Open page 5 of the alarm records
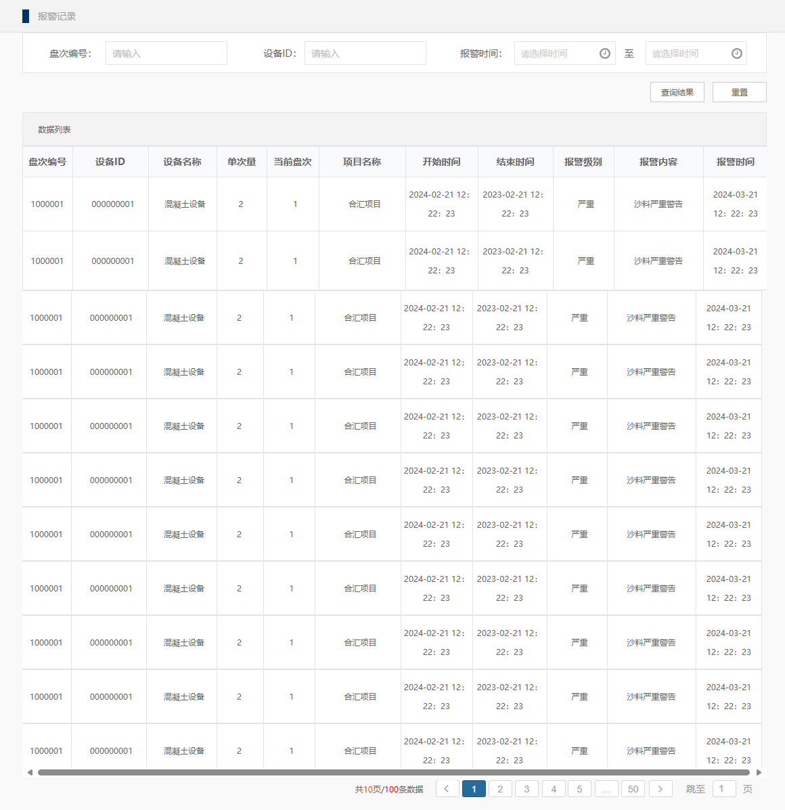Image resolution: width=785 pixels, height=810 pixels. pyautogui.click(x=579, y=789)
